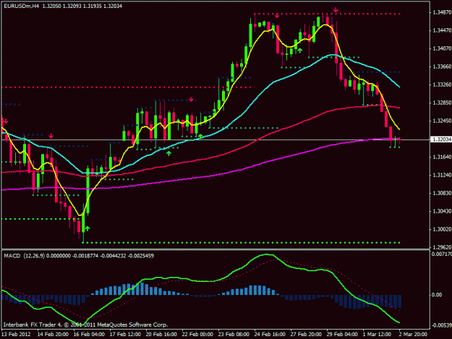Select the 23 Feb 08:00 time label
Image resolution: width=452 pixels, height=339 pixels.
pos(234,334)
